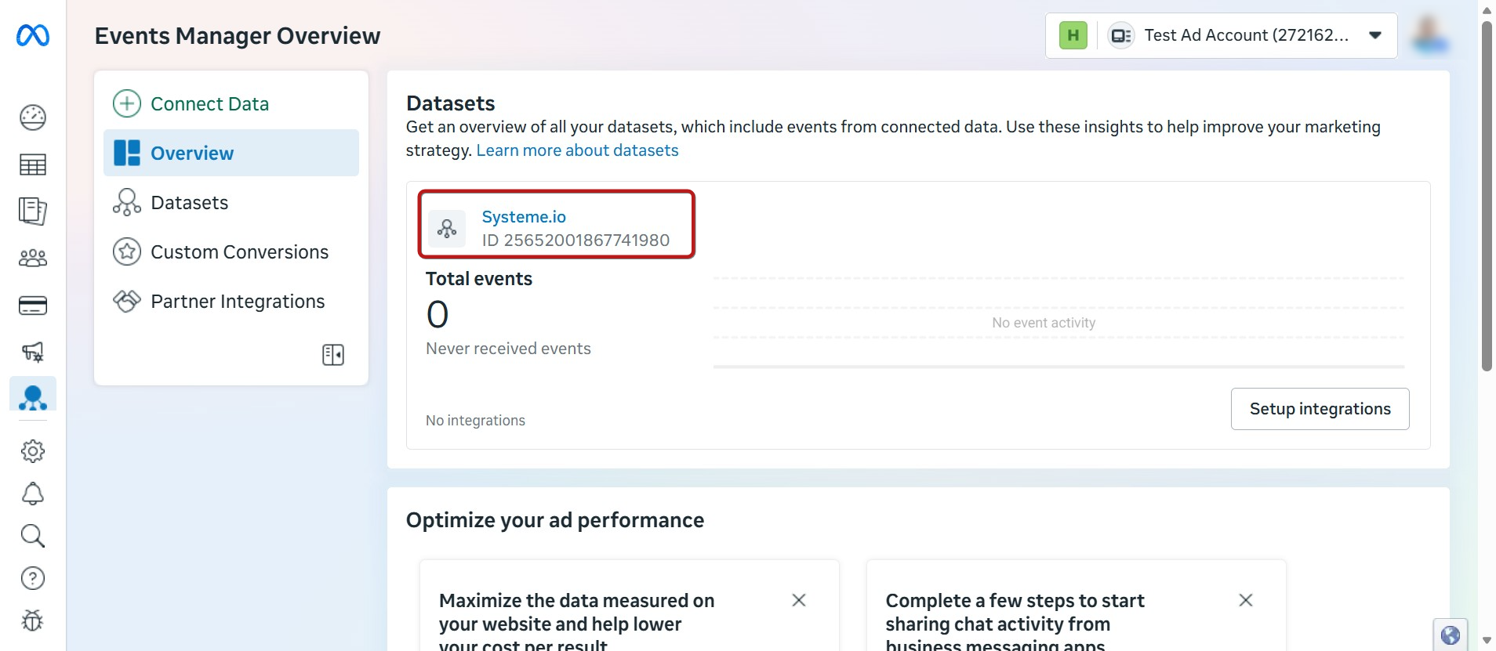
Task: Click the globe icon at bottom right
Action: click(1451, 635)
